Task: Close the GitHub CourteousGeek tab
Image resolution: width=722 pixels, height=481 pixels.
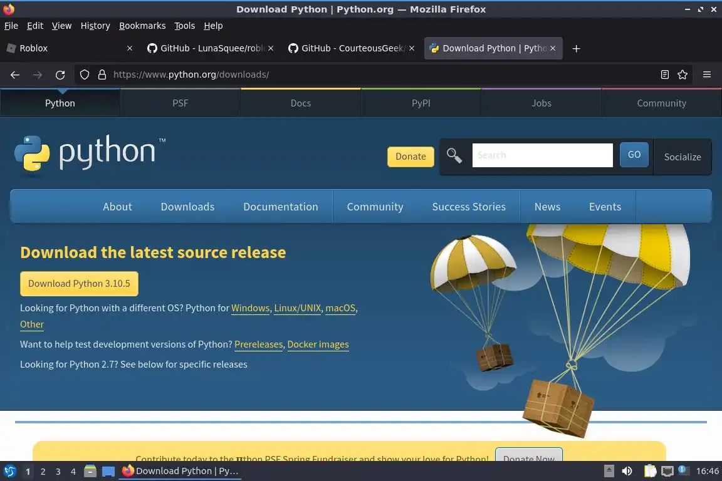Action: [x=412, y=48]
